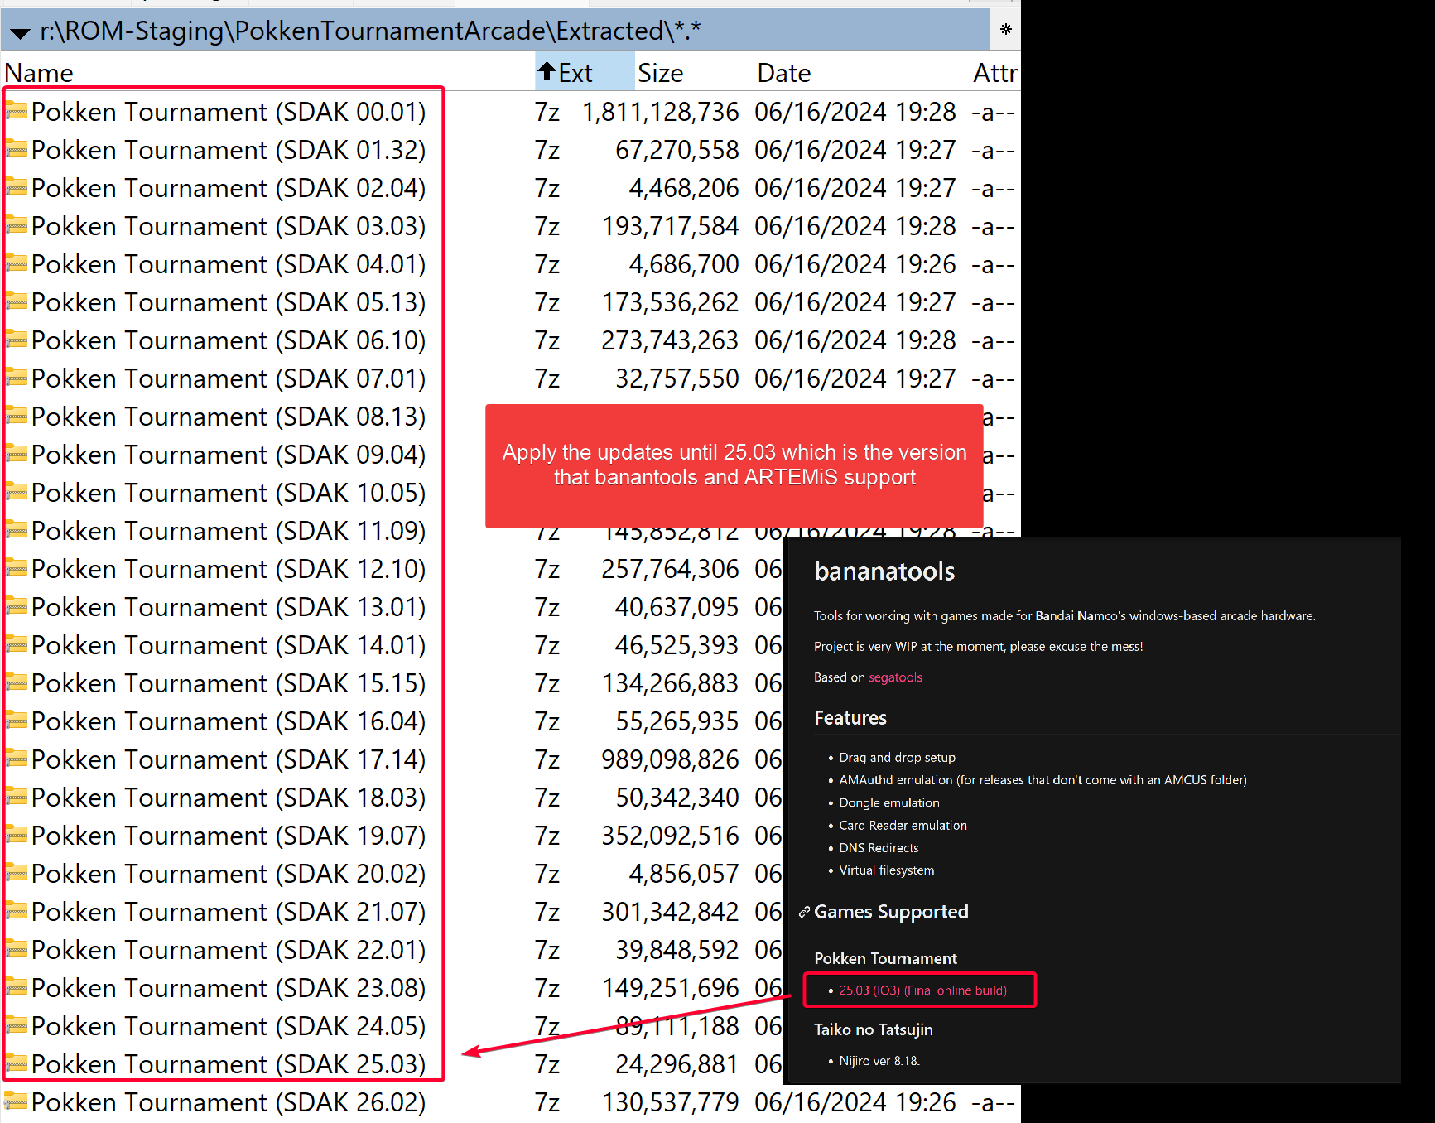Click archive icon for SDAK 00.01
This screenshot has height=1123, width=1435.
17,111
